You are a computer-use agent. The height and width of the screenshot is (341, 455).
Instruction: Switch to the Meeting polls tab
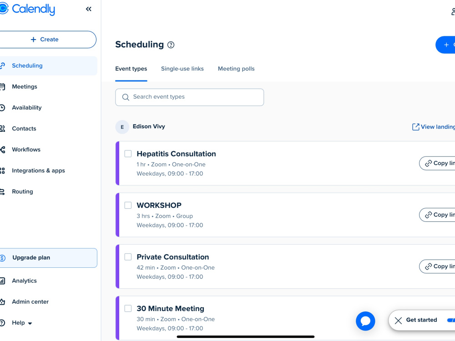pos(236,69)
